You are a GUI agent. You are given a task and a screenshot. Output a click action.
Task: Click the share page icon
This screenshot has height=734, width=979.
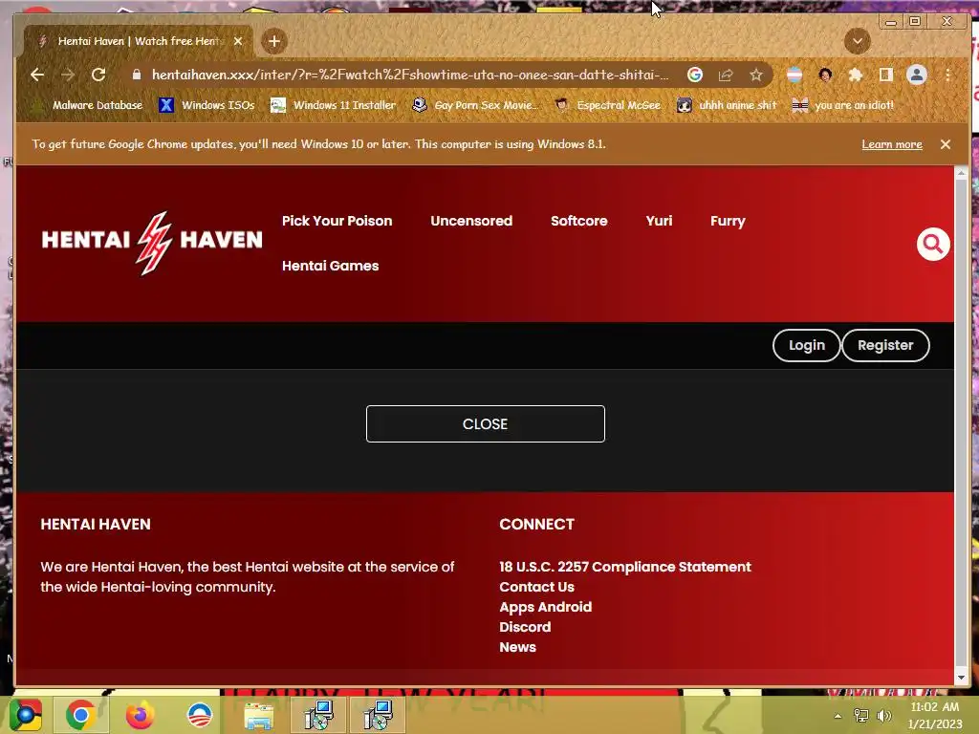[725, 75]
